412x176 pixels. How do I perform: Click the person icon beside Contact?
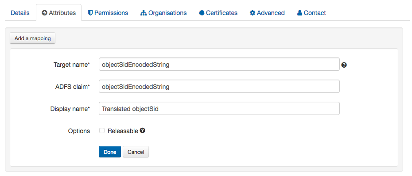click(300, 13)
